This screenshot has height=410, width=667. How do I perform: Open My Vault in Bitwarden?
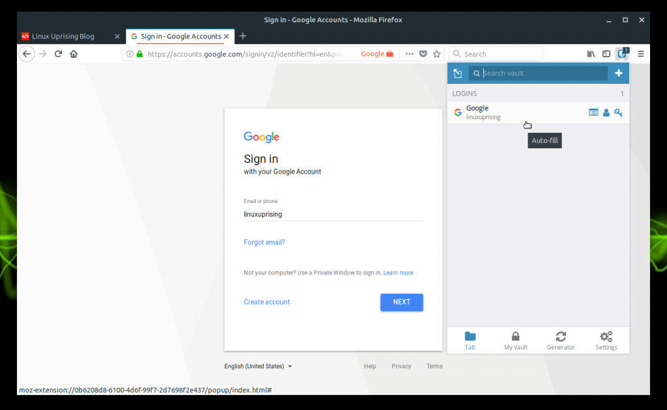[515, 340]
